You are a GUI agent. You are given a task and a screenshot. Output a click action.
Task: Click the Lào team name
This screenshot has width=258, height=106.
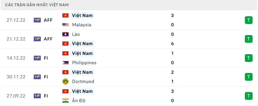pos(76,34)
